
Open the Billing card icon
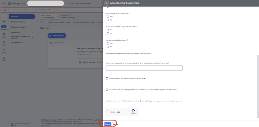coord(4,50)
